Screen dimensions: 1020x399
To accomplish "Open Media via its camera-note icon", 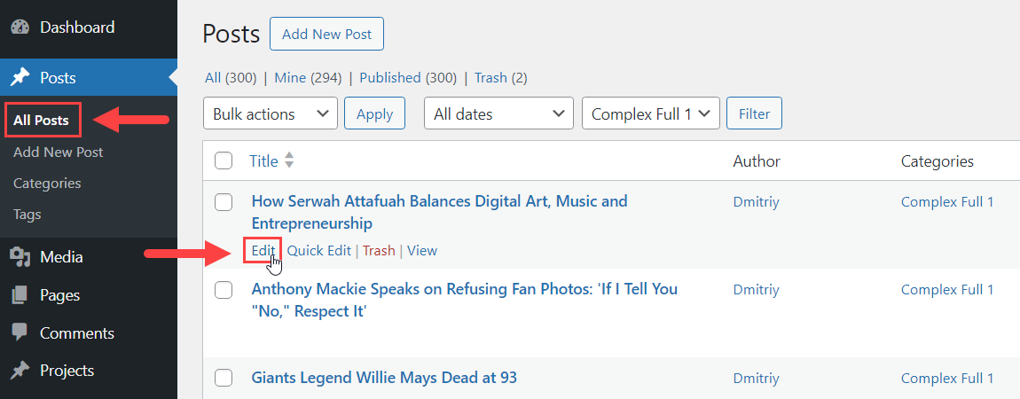I will [20, 257].
